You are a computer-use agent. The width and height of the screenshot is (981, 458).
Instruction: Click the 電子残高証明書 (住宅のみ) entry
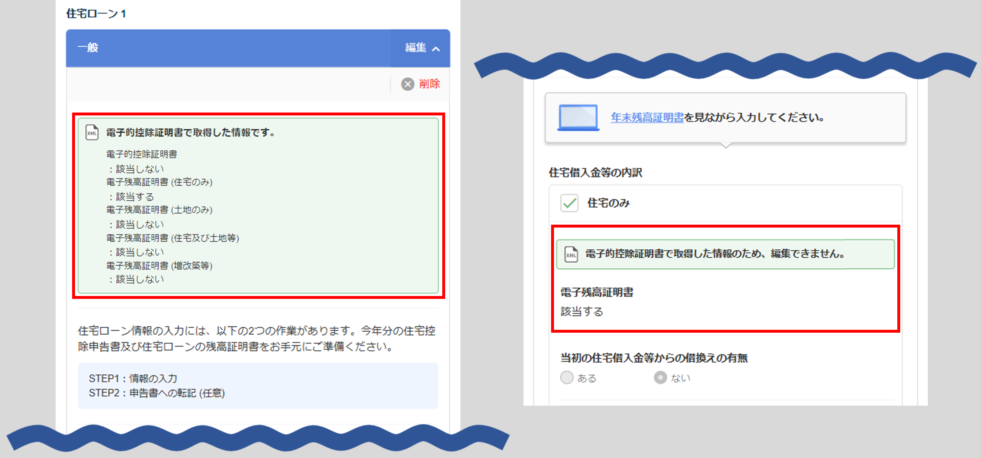pyautogui.click(x=159, y=182)
